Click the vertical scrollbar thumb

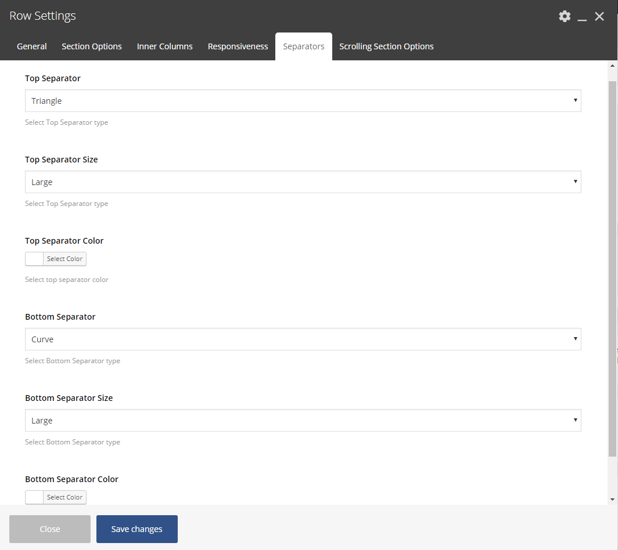(x=612, y=269)
